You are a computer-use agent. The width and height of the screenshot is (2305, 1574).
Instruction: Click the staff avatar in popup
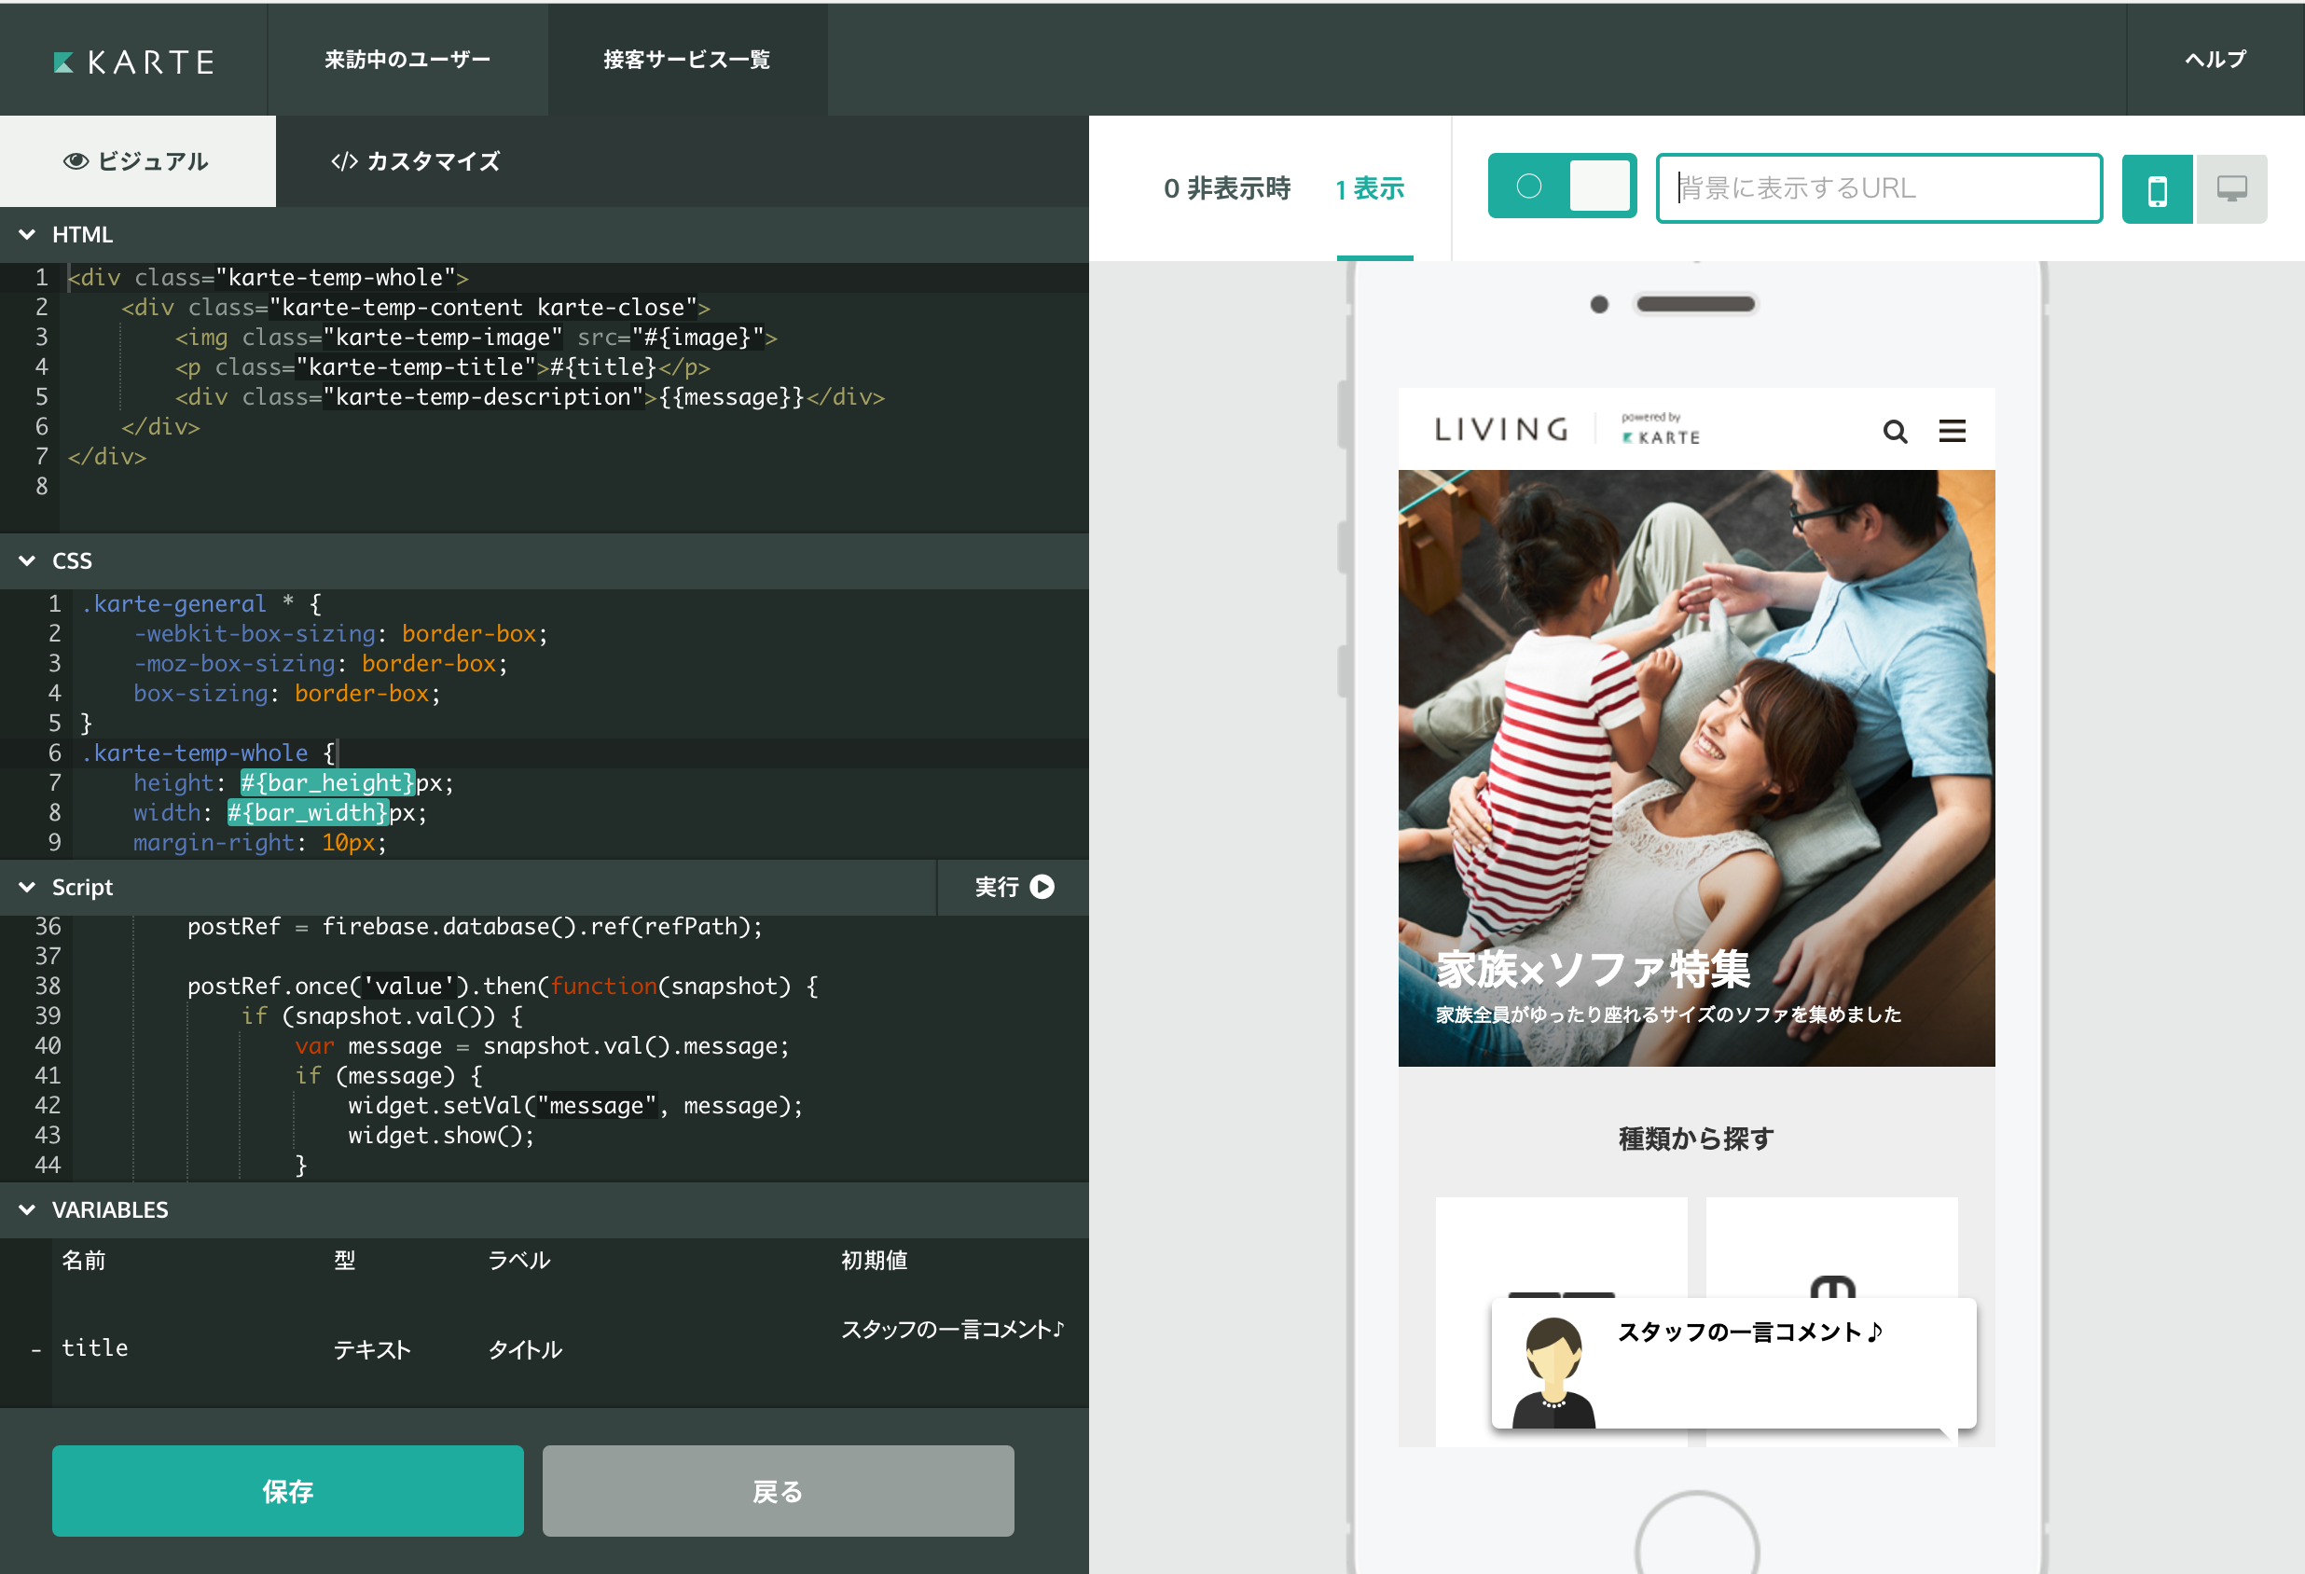1553,1373
